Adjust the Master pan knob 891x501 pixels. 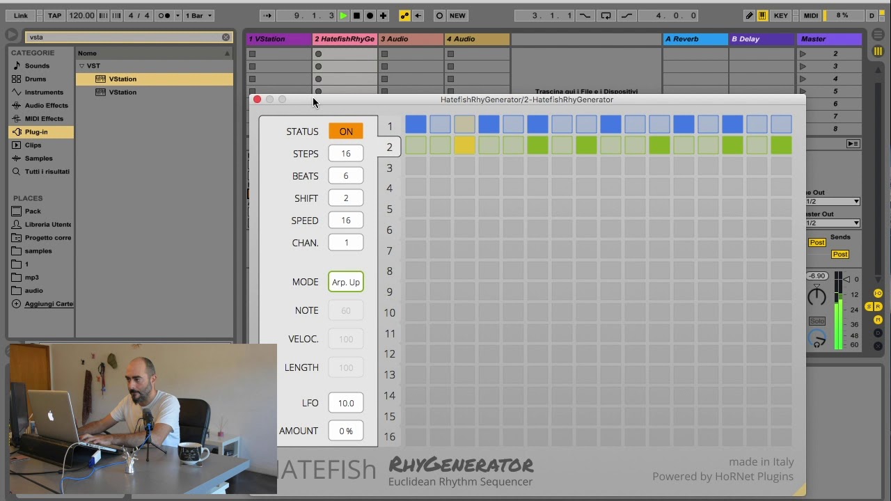(817, 297)
